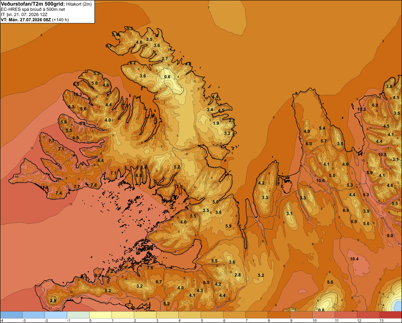Click the temperature value '6.2'
The image size is (402, 323).
coord(133,63)
